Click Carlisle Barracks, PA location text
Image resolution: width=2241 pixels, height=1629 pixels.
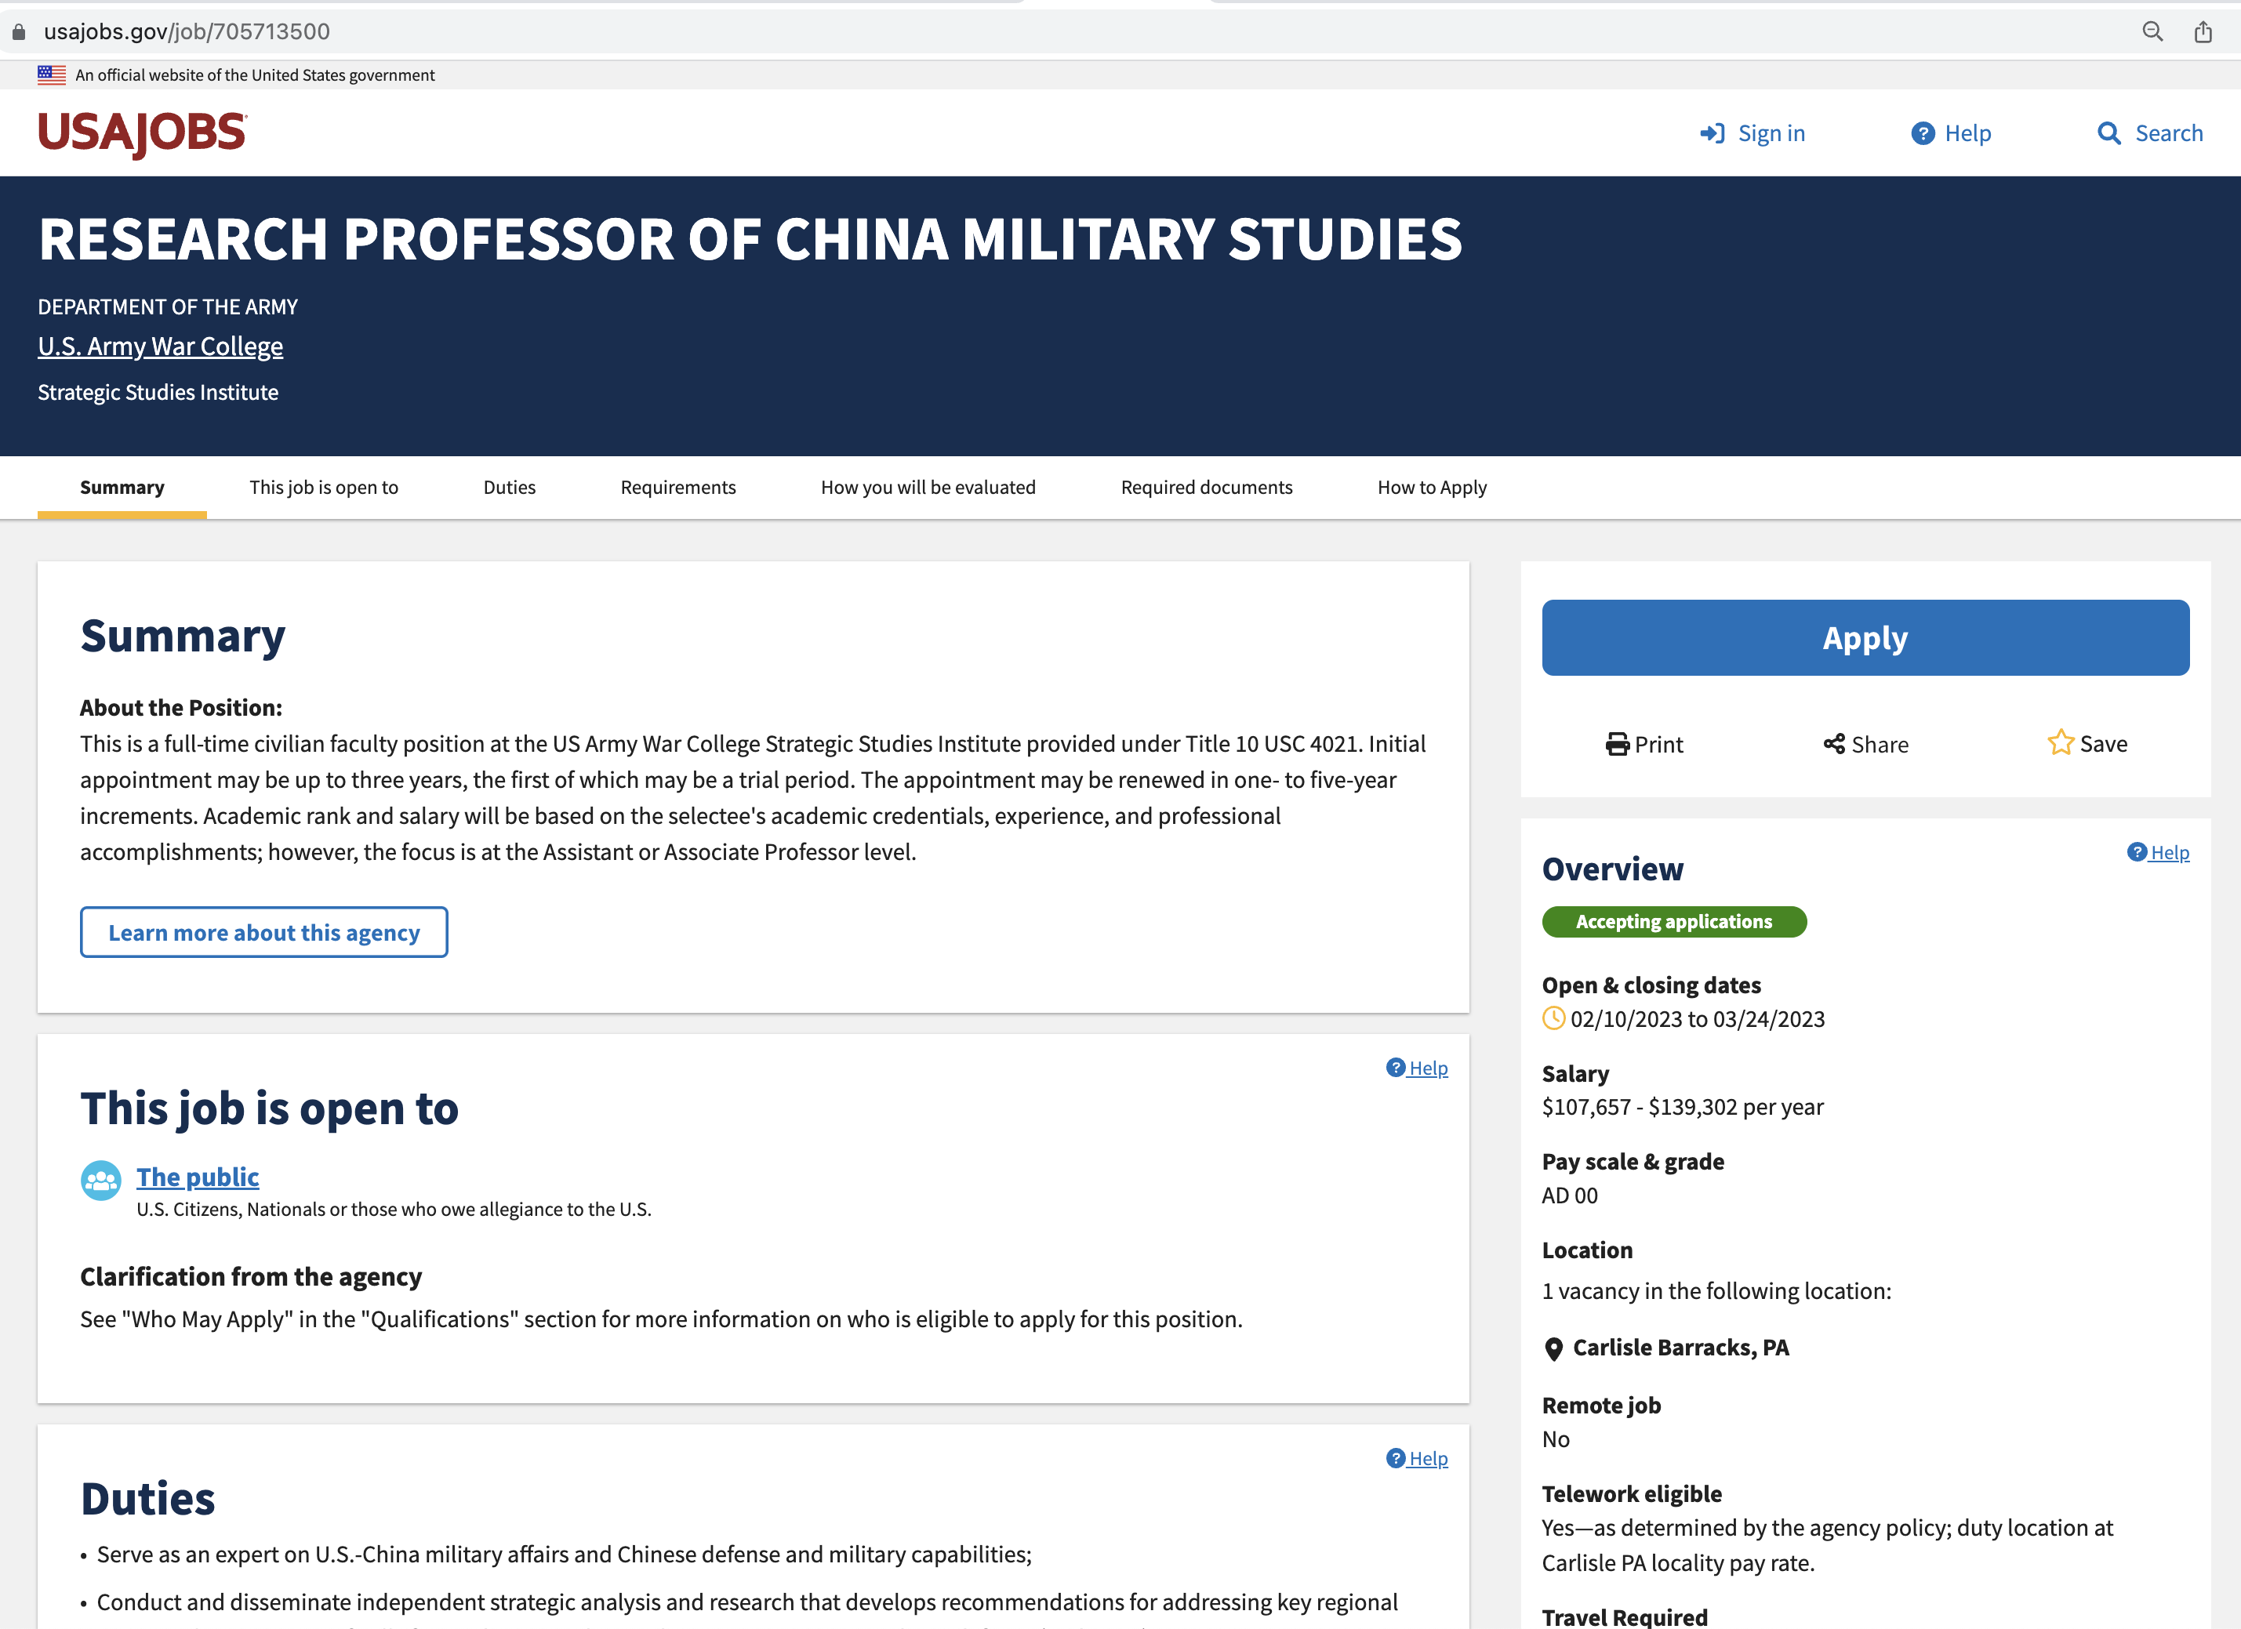pos(1681,1348)
